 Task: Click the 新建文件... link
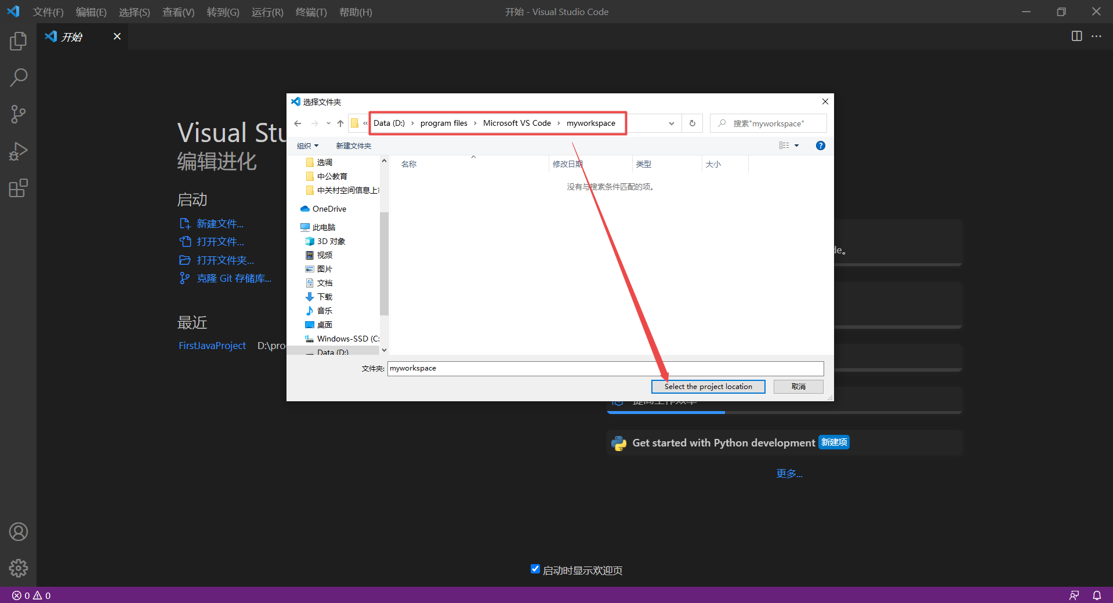[220, 224]
